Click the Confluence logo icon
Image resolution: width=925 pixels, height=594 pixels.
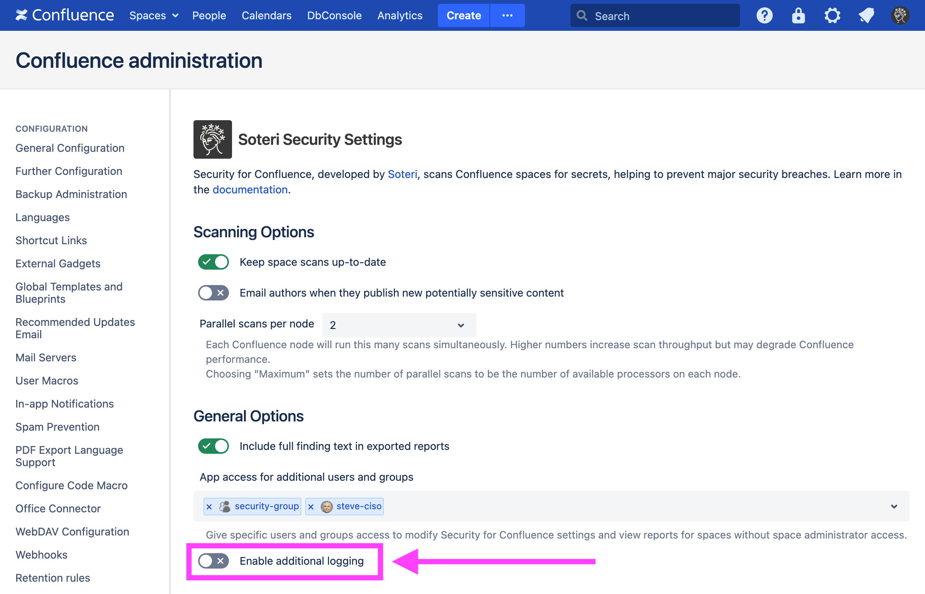tap(22, 15)
